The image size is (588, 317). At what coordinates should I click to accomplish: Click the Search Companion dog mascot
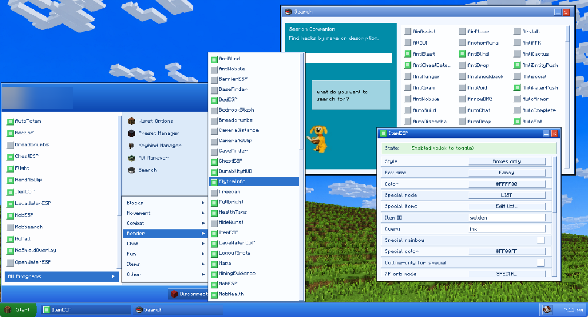[318, 139]
